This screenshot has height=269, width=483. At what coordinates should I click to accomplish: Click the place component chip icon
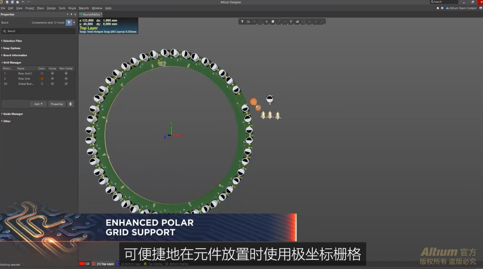pos(273,22)
